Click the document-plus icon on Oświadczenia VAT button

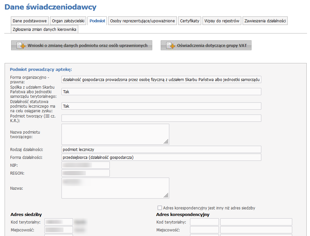click(x=170, y=46)
